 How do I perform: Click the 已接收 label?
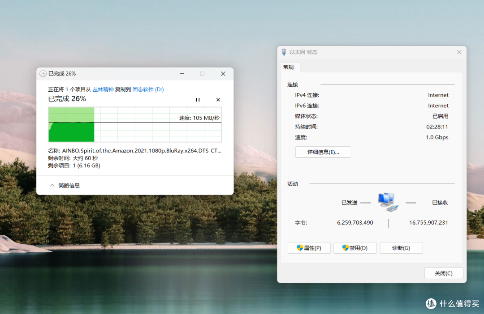(x=440, y=203)
